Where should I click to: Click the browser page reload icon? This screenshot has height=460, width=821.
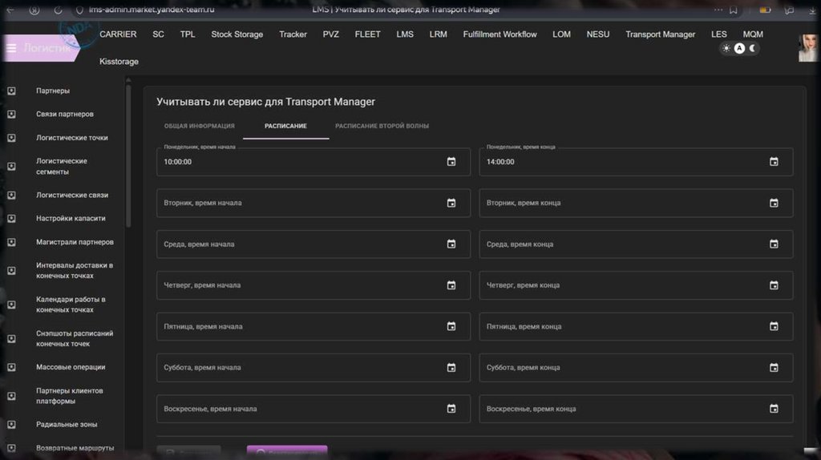click(x=58, y=10)
